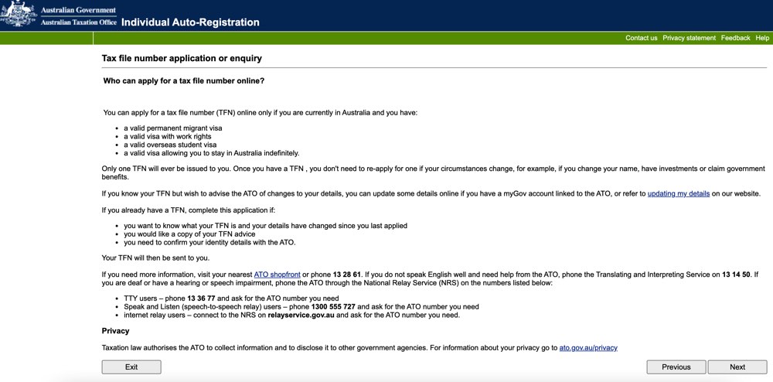Click the TTY phone number 13 36 77

click(201, 298)
